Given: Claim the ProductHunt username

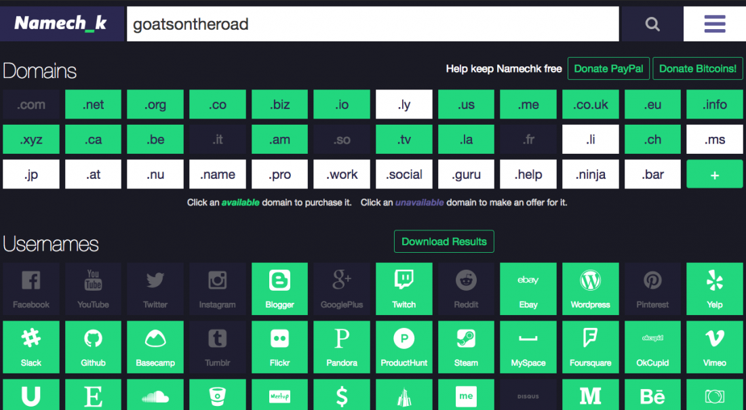Looking at the screenshot, I should 404,347.
